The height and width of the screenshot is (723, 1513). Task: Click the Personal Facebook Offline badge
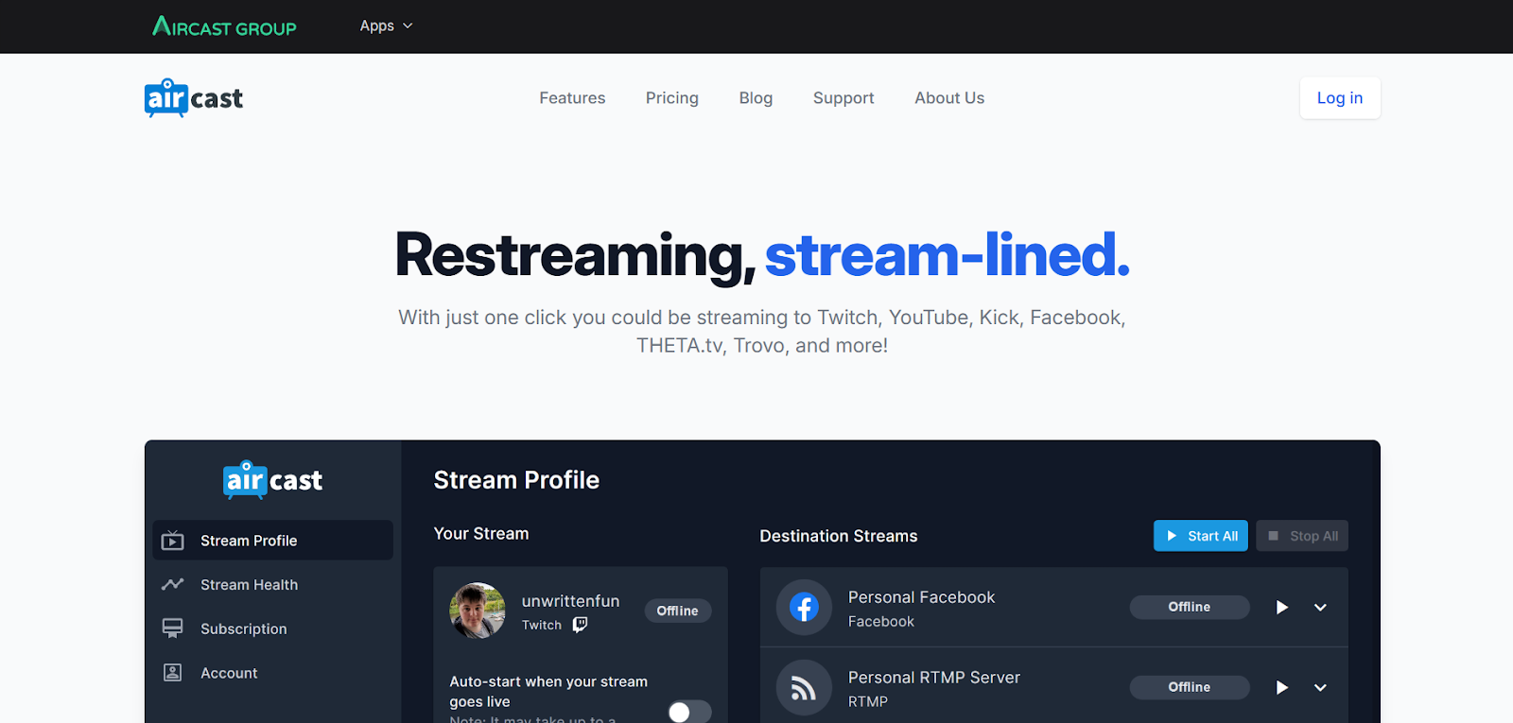(1190, 607)
